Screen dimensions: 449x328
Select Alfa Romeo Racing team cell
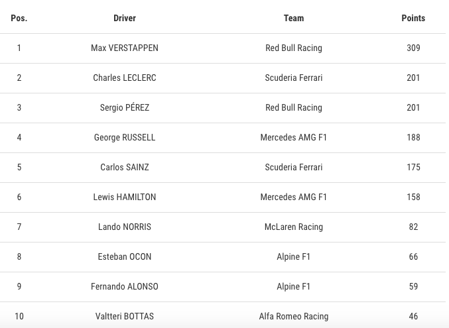click(294, 316)
